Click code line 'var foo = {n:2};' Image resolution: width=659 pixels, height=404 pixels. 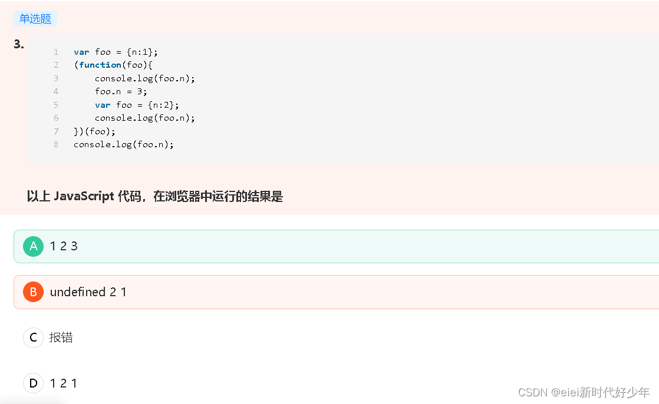point(137,105)
